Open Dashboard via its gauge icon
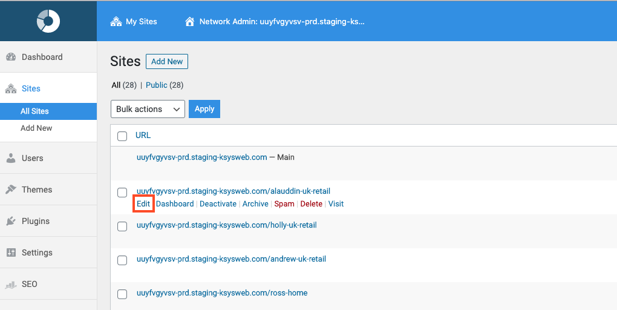Image resolution: width=617 pixels, height=310 pixels. pos(11,57)
